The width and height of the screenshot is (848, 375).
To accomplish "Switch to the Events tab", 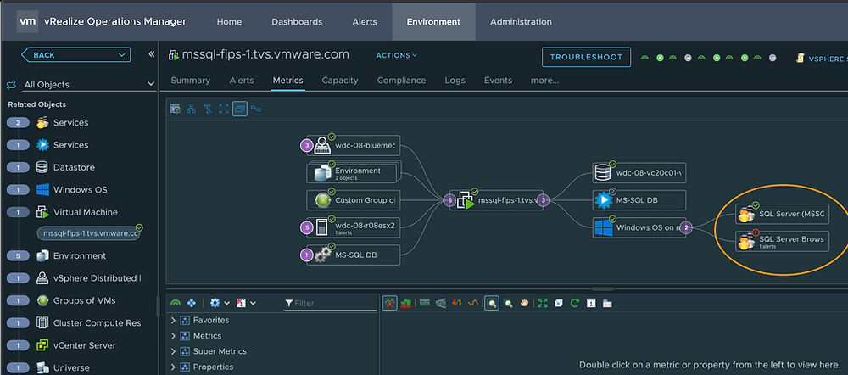I will point(498,80).
